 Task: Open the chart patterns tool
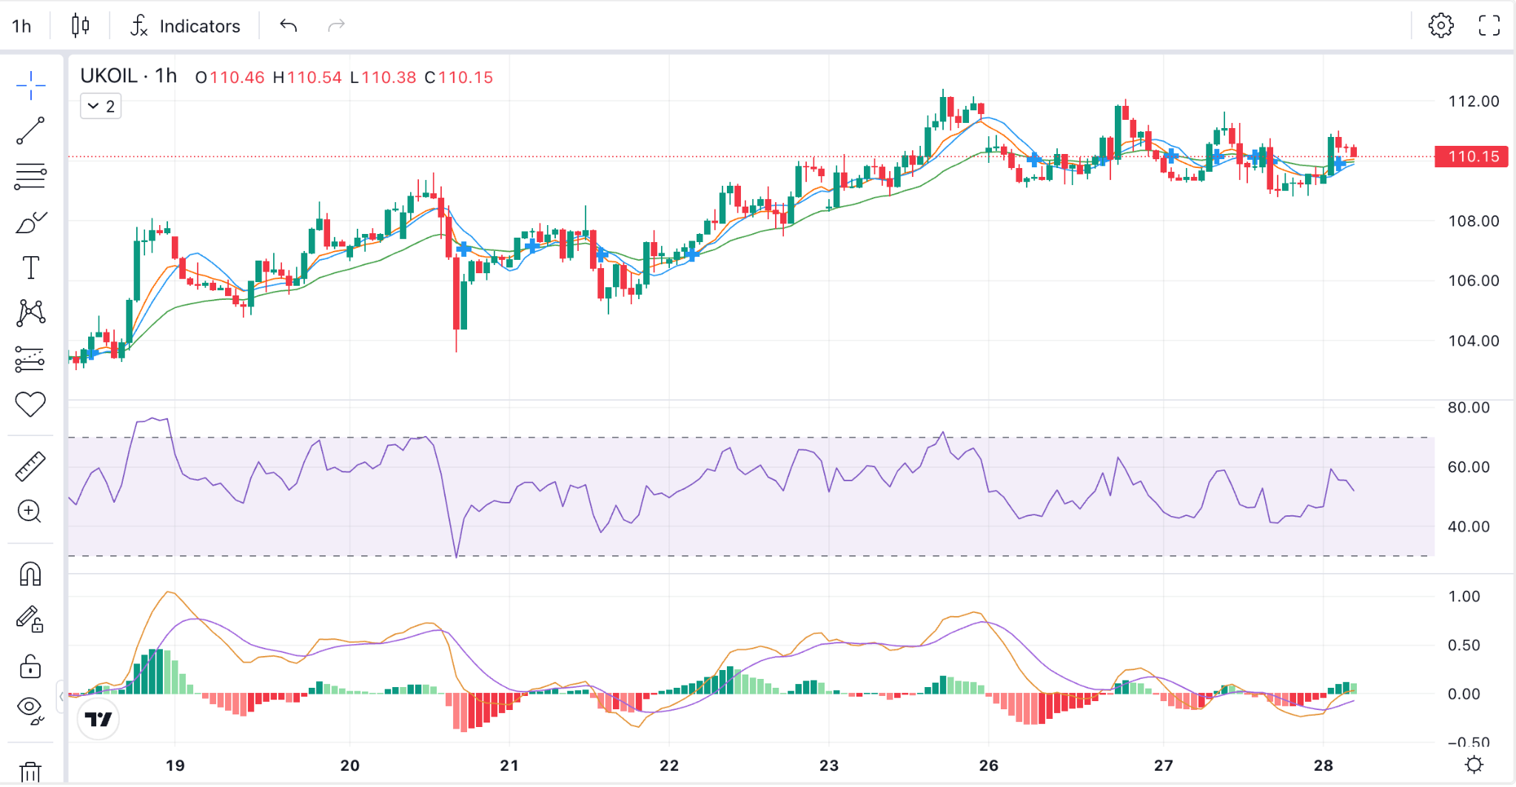click(30, 313)
